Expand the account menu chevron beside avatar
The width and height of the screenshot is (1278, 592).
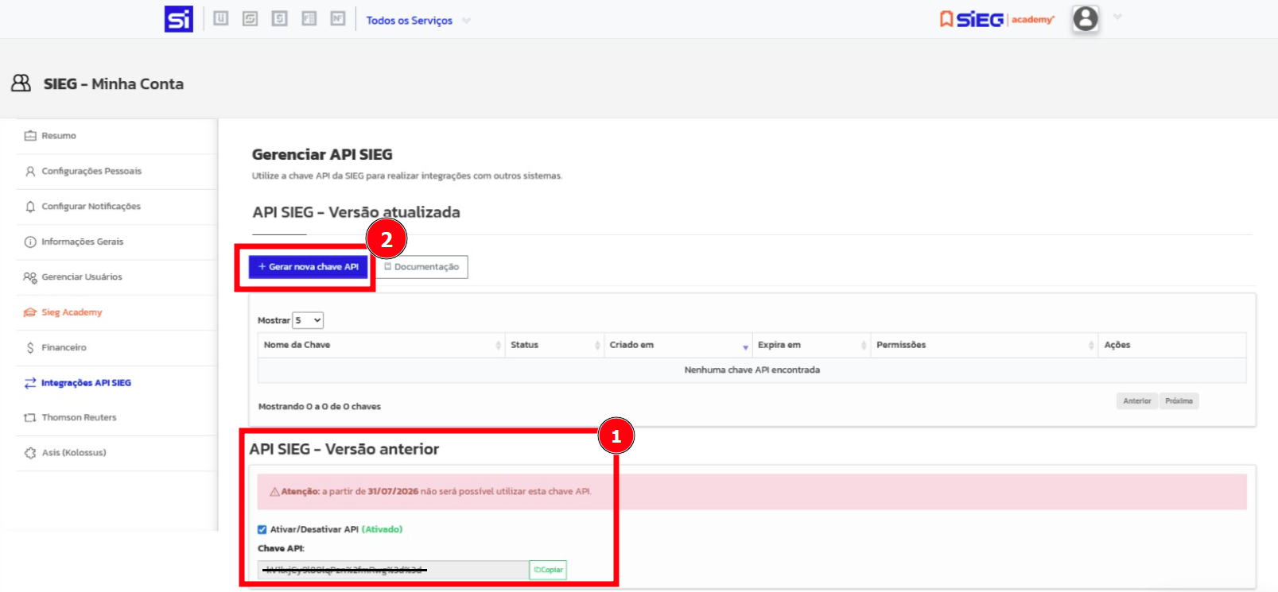tap(1117, 17)
